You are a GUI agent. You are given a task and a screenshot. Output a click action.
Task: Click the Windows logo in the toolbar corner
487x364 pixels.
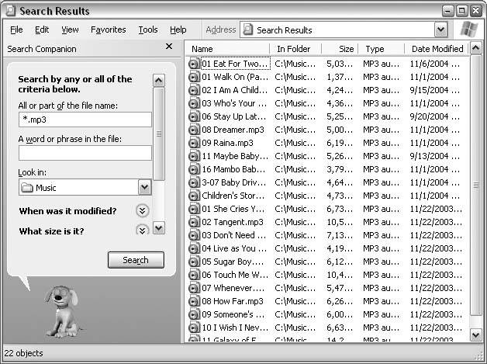[468, 30]
